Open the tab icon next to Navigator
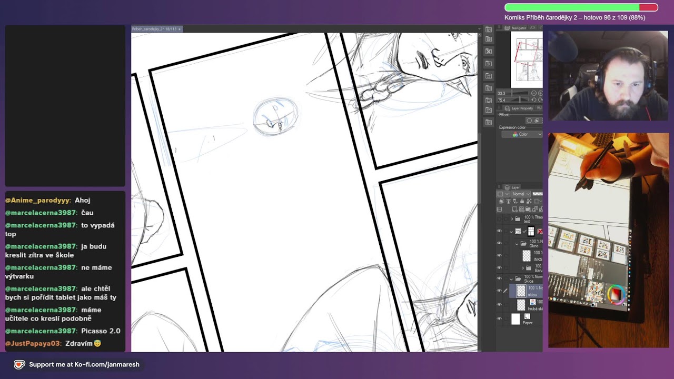Viewport: 674px width, 379px height. [x=533, y=27]
